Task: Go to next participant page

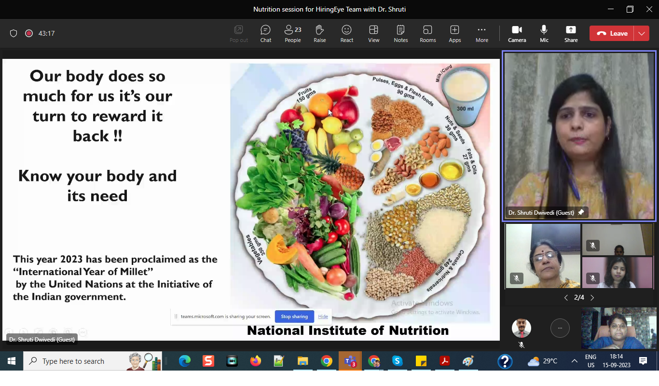Action: tap(592, 298)
